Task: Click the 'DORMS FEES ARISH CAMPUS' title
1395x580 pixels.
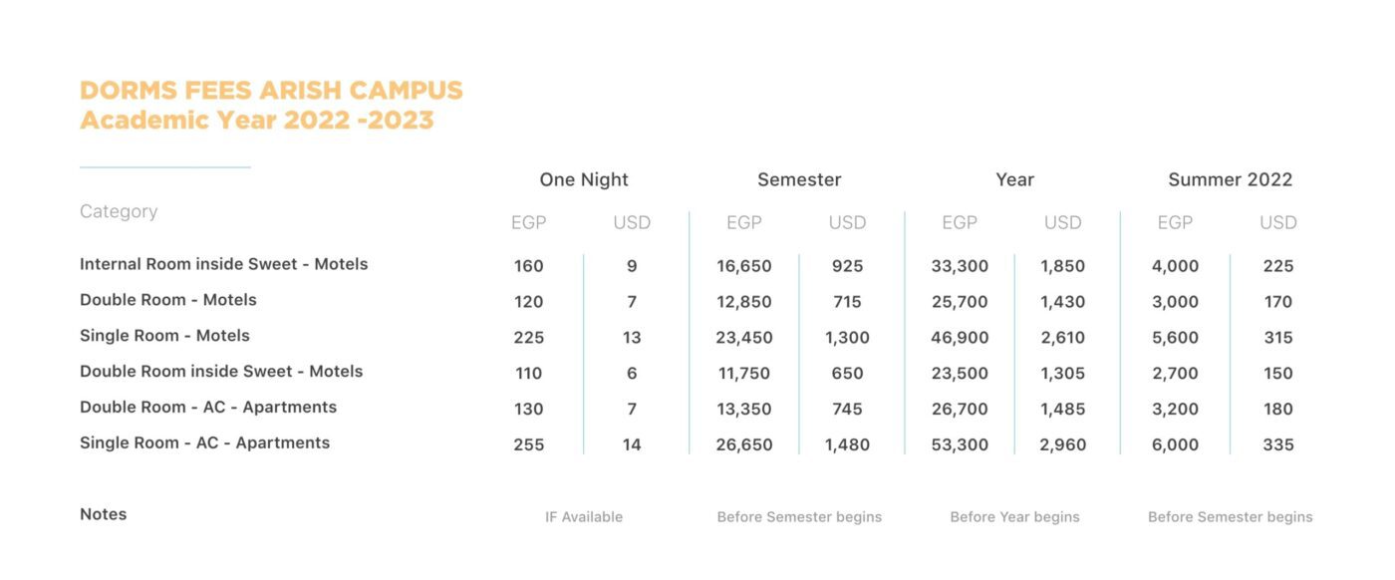Action: (x=271, y=90)
